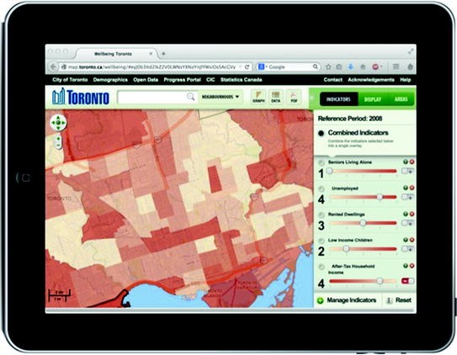Open the Neighbourhoods dropdown

[221, 97]
